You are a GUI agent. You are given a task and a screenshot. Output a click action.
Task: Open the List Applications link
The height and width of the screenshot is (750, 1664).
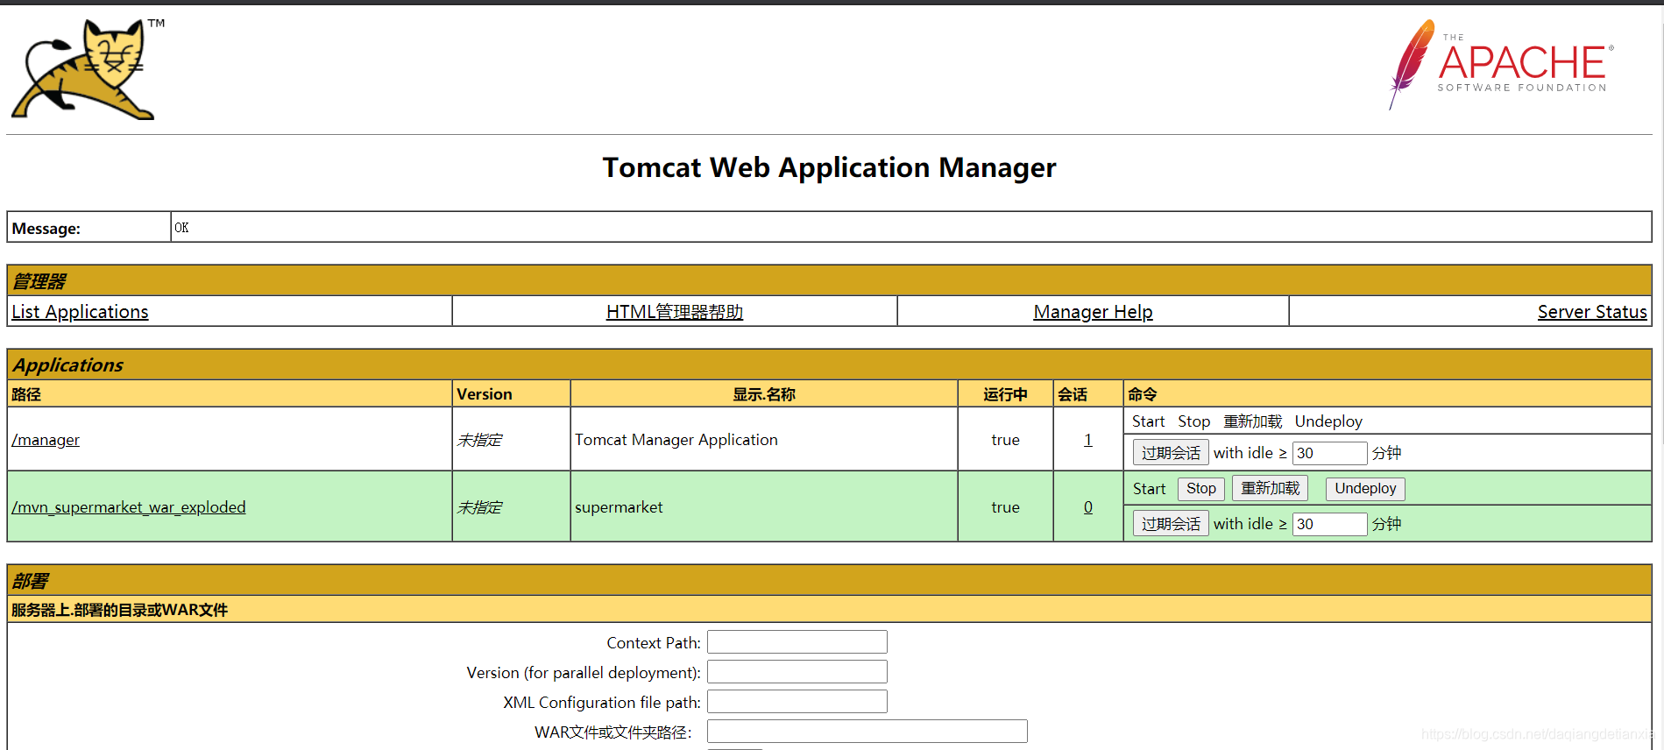pos(80,312)
